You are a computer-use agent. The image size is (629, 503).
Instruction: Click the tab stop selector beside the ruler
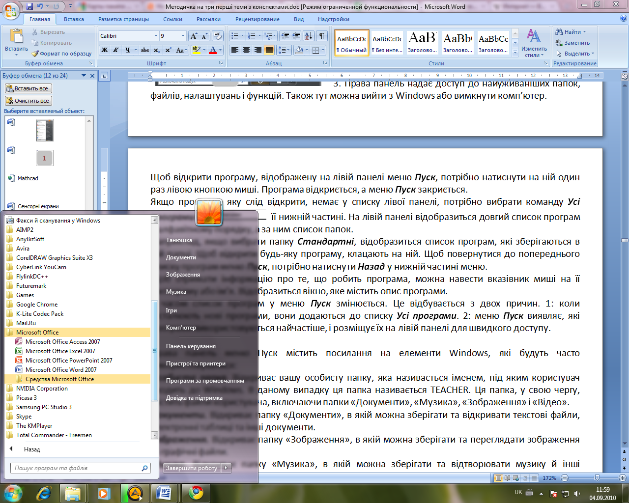pyautogui.click(x=104, y=76)
